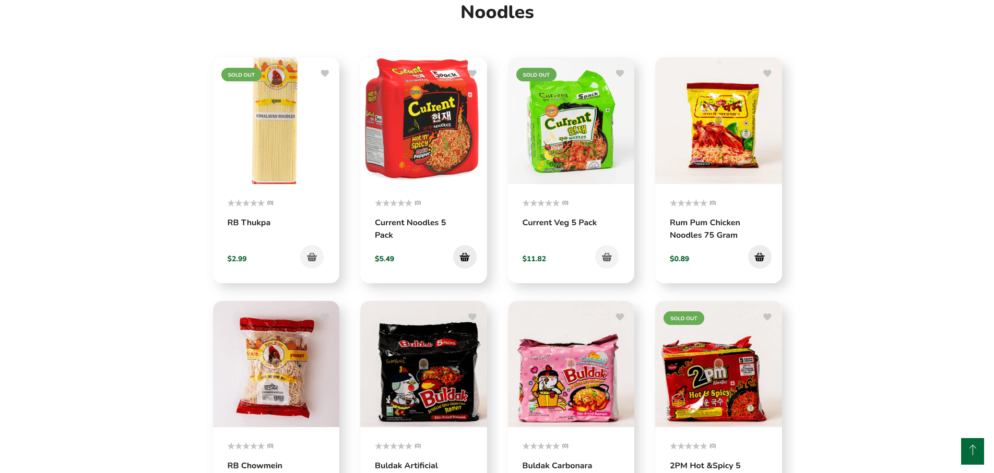Open Rum Pum Chicken Noodles 75 Gram link
This screenshot has height=473, width=994.
[x=705, y=229]
